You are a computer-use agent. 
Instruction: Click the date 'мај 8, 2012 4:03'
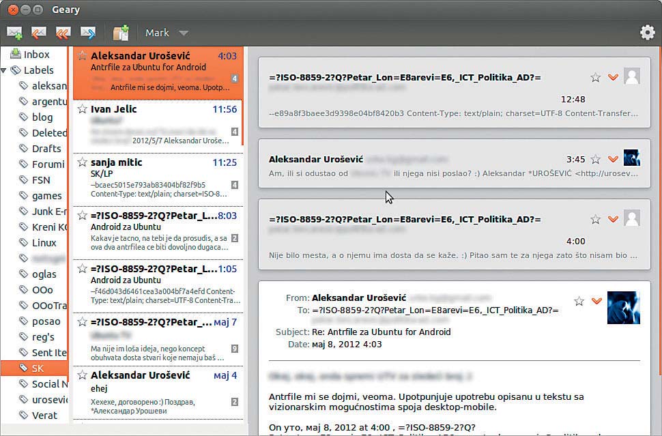[347, 345]
